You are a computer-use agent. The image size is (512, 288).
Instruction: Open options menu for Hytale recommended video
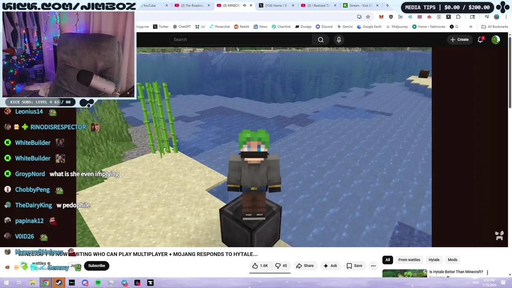[487, 272]
